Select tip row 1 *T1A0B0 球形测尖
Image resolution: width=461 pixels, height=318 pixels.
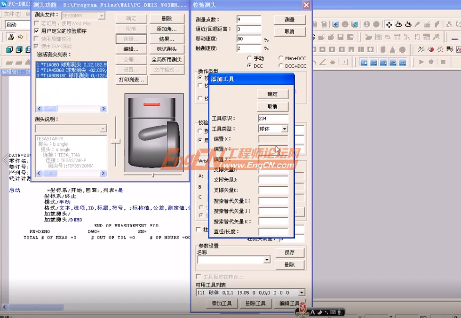pos(72,64)
